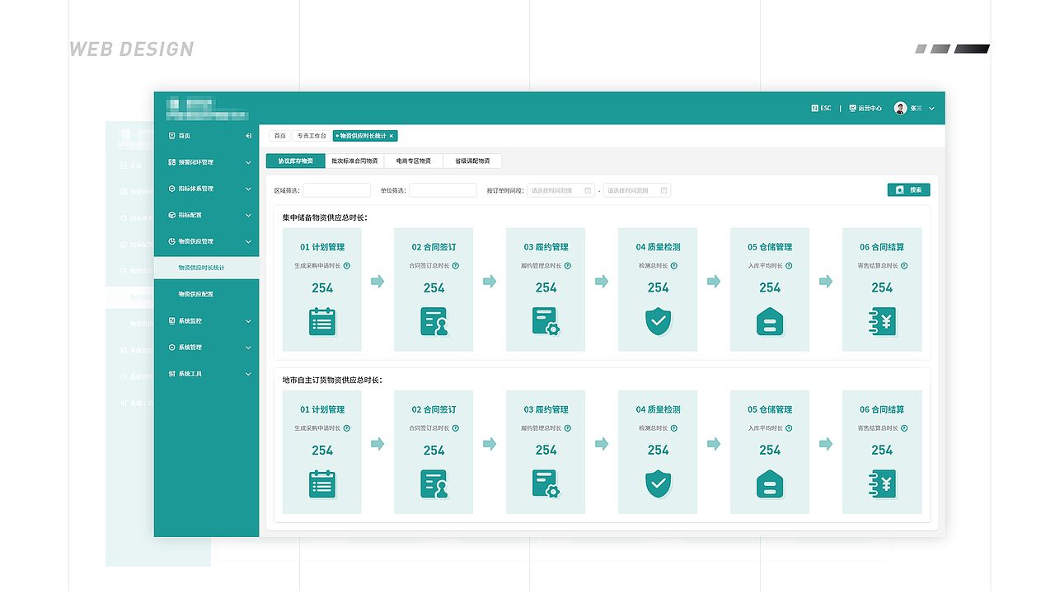Click the ESC label in header
Screen dimensions: 1055x593
(826, 108)
